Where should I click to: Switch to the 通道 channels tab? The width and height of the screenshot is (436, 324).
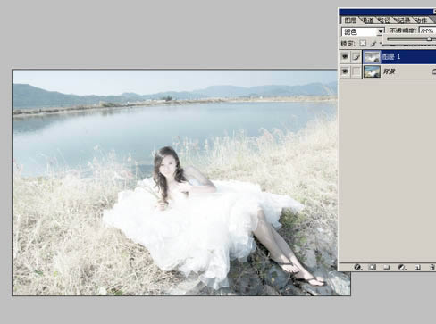tap(368, 21)
